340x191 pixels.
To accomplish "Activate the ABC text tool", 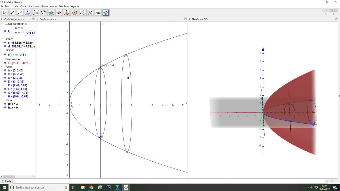I will coord(98,13).
